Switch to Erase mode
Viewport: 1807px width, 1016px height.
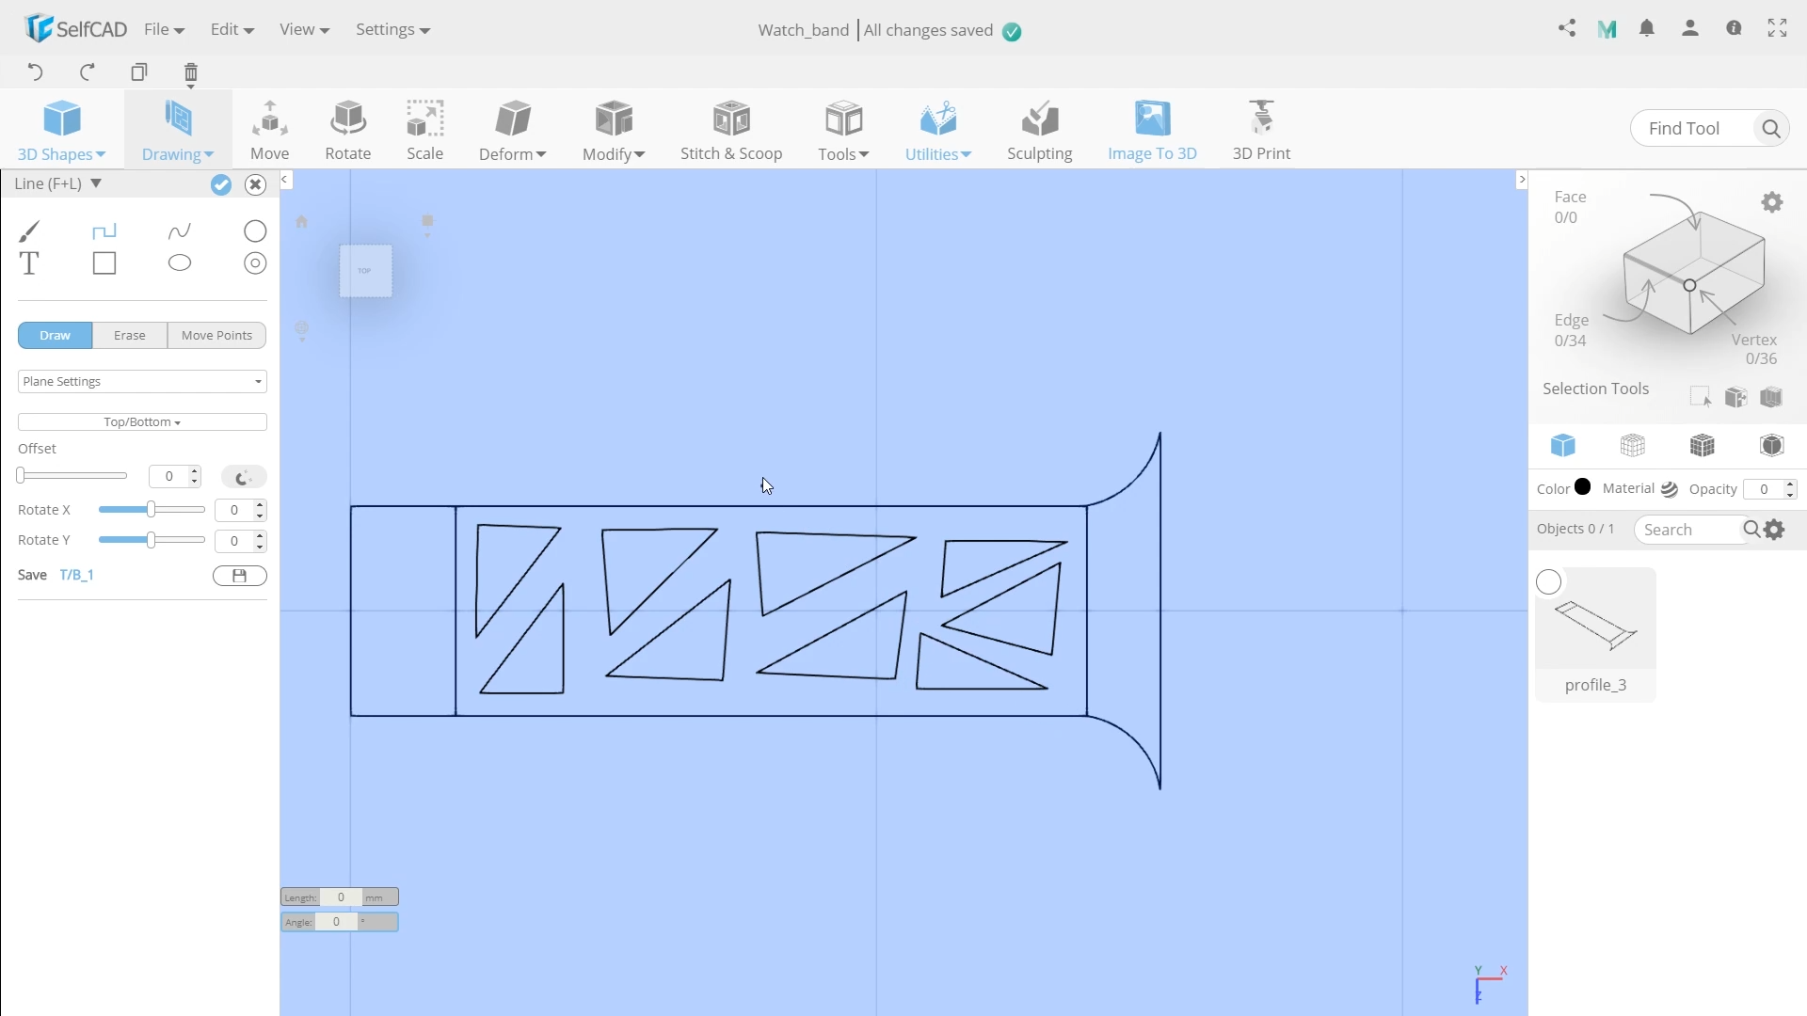pyautogui.click(x=130, y=335)
